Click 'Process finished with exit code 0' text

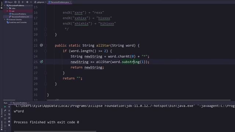pos(46,122)
